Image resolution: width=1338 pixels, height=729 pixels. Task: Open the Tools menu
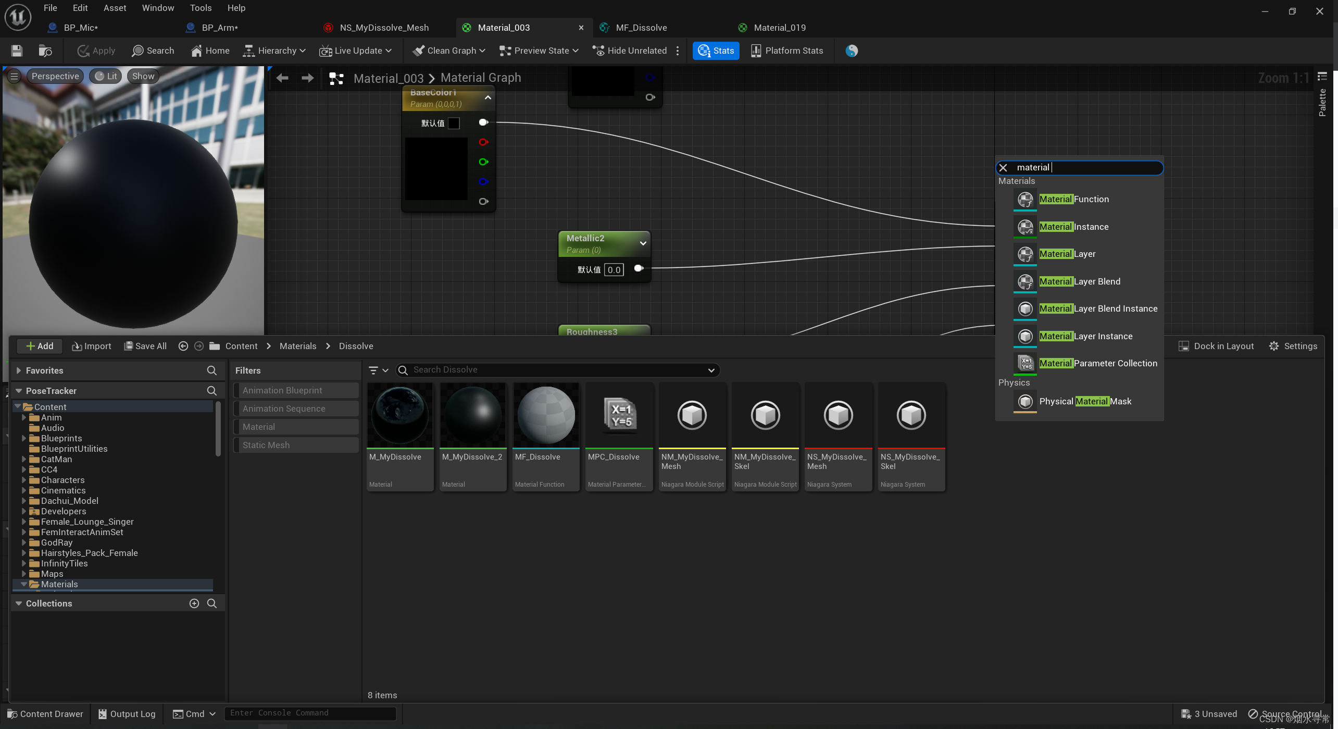click(201, 8)
